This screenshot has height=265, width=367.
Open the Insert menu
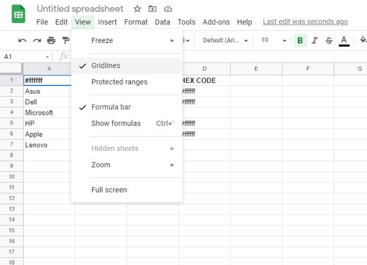click(107, 22)
